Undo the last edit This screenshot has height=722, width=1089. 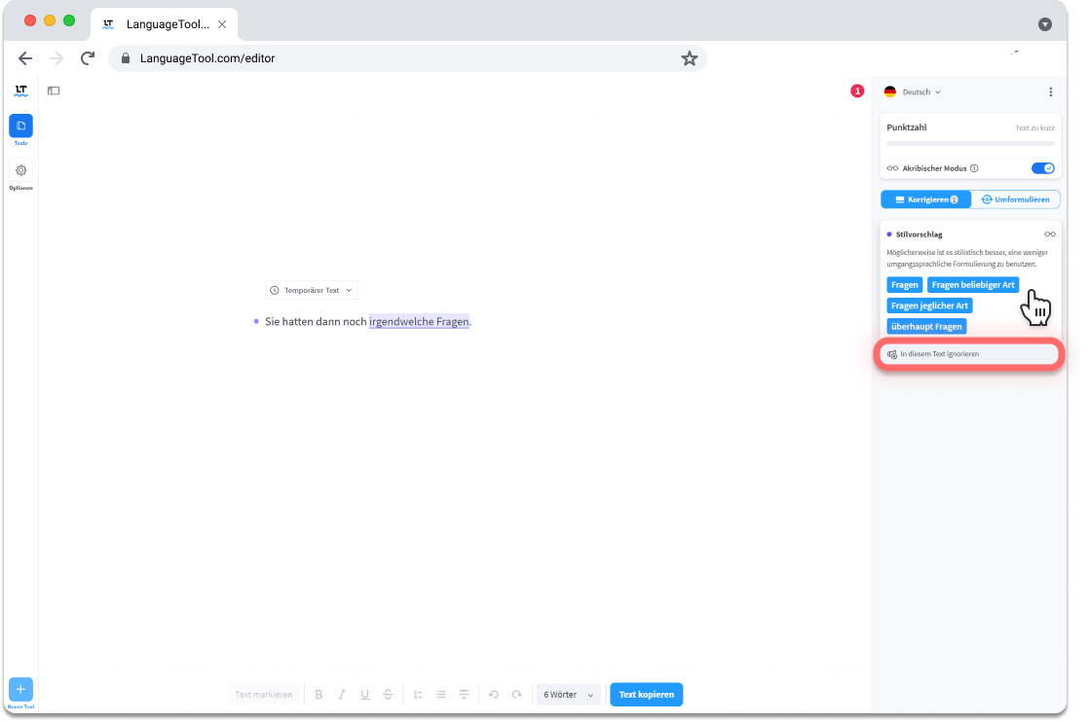click(x=494, y=694)
